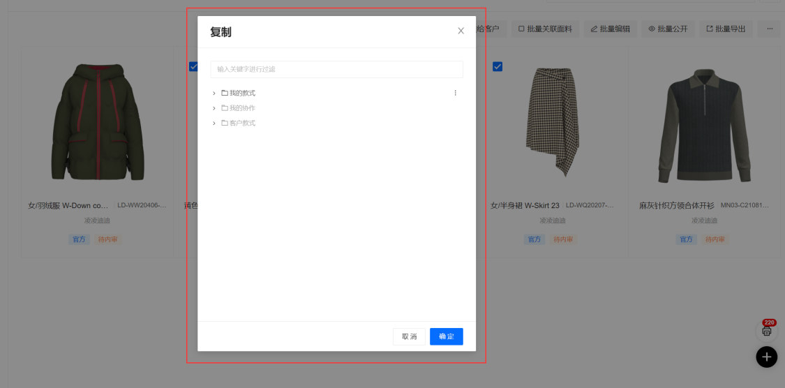Close the 复制 dialog with X
This screenshot has height=388, width=785.
[x=461, y=31]
